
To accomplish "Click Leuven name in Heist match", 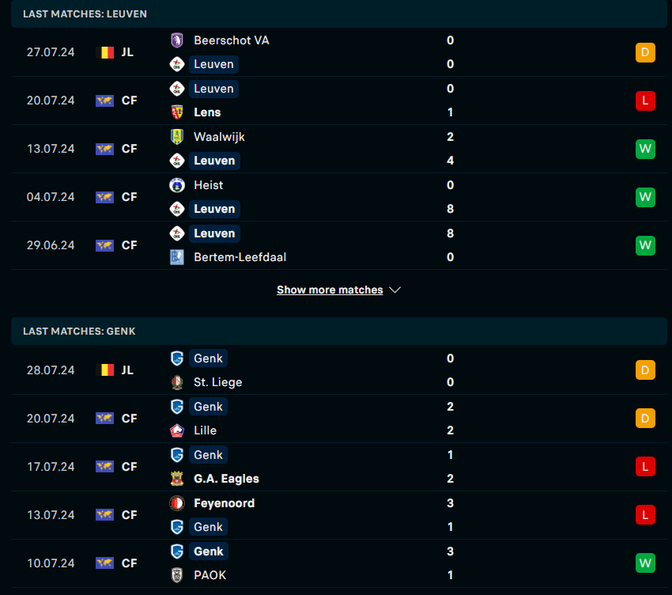I will click(214, 210).
